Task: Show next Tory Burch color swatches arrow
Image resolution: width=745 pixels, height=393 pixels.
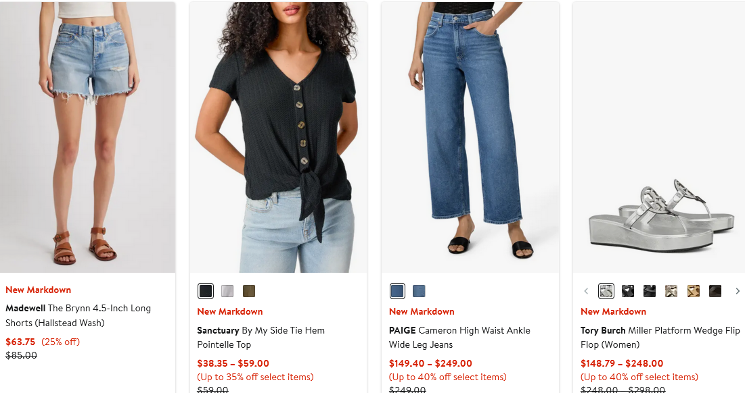Action: (738, 291)
